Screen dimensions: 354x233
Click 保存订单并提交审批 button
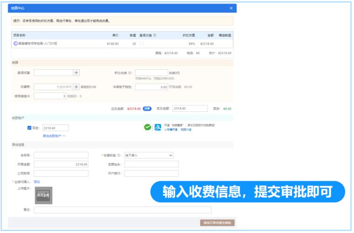click(x=217, y=223)
